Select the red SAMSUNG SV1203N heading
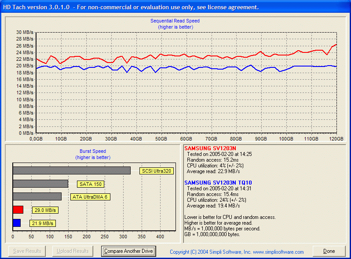The image size is (351, 259). tap(210, 148)
